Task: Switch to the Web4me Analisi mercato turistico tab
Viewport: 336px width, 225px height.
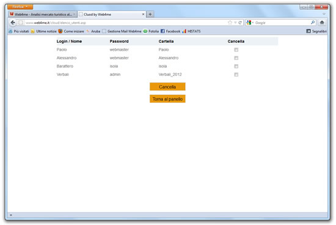Action: (x=43, y=15)
